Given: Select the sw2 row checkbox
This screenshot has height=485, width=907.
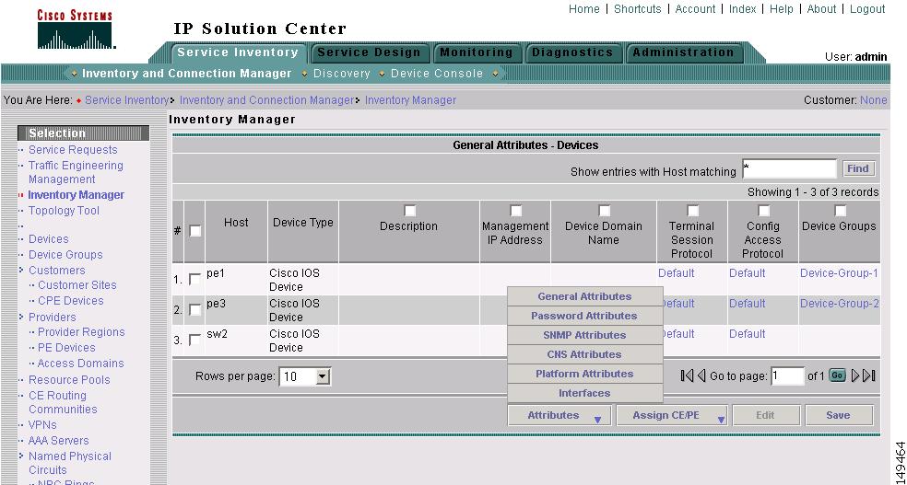Looking at the screenshot, I should [194, 340].
